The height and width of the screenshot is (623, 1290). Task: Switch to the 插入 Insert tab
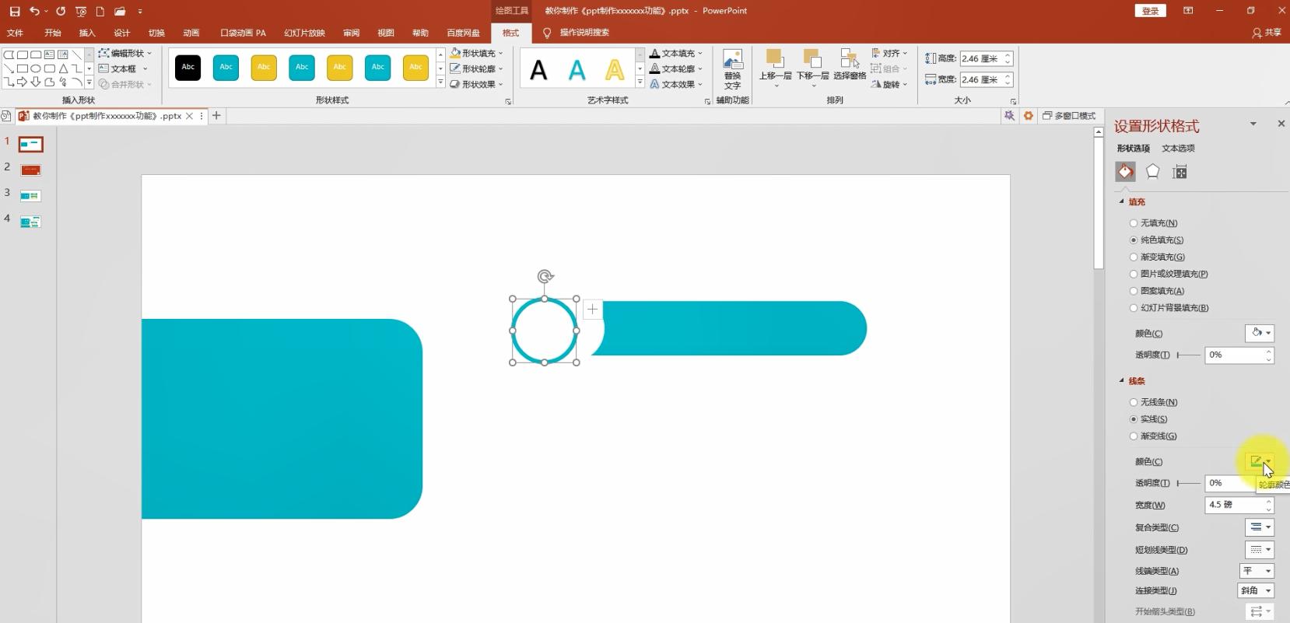[87, 33]
